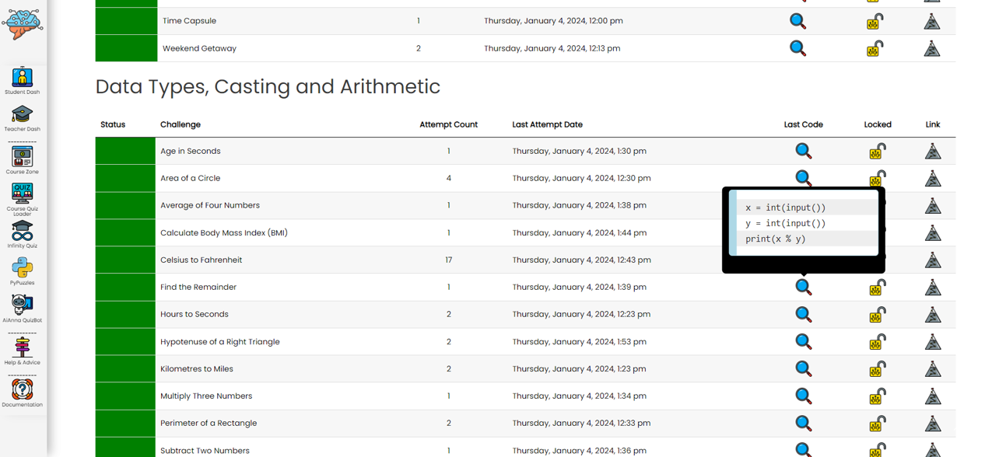The height and width of the screenshot is (457, 985).
Task: Toggle lock for Hours to Seconds
Action: [x=877, y=315]
